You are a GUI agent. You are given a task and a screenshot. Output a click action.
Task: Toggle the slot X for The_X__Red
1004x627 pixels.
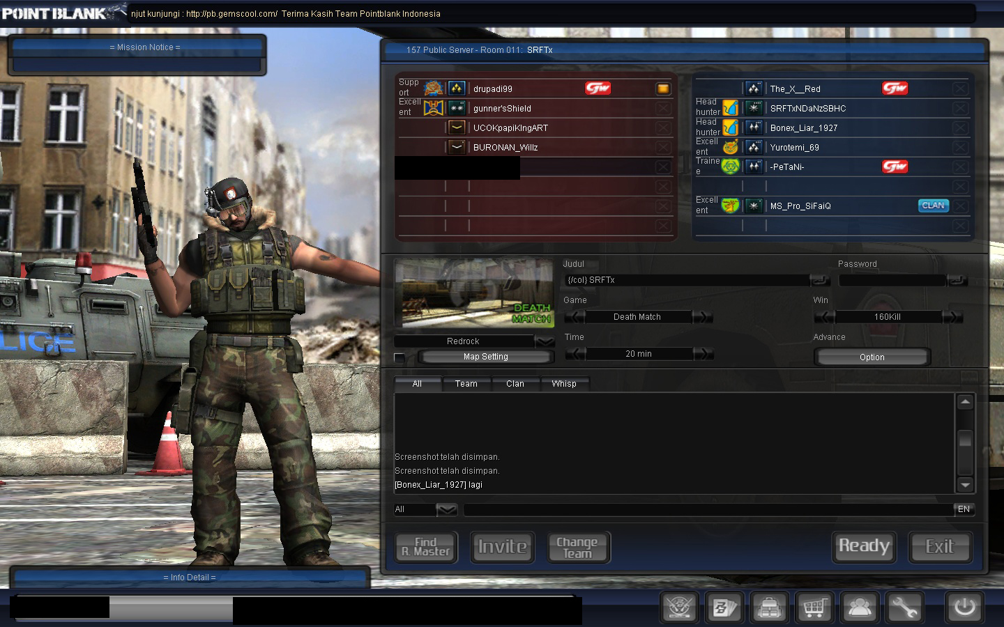(960, 88)
